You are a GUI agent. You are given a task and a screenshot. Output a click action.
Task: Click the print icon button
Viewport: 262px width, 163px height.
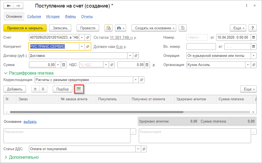120,28
